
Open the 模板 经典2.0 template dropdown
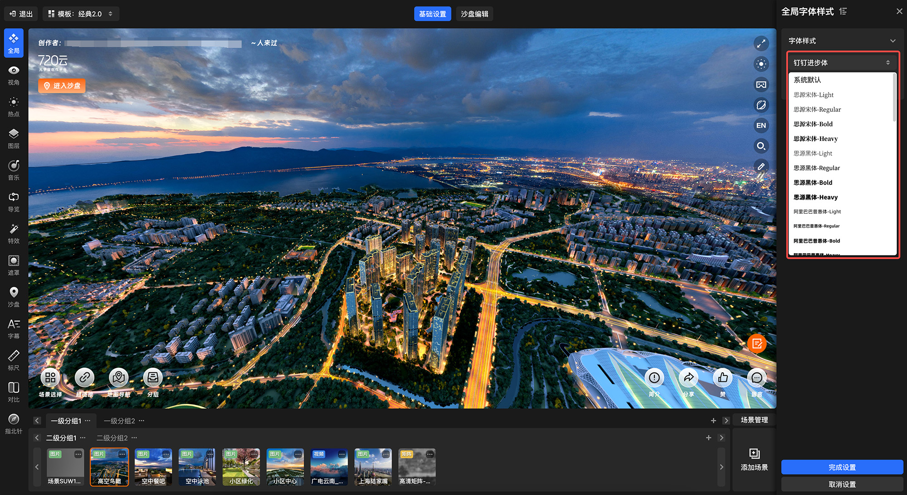(81, 14)
